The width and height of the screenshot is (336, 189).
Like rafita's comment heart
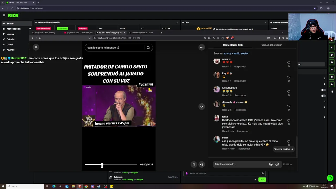289,120
